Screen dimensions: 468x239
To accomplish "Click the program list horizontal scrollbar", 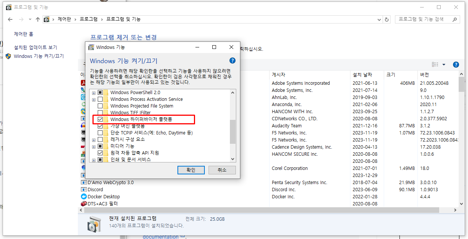I will (x=262, y=210).
